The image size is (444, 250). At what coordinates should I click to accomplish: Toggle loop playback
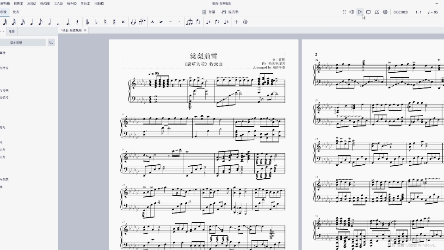[369, 12]
